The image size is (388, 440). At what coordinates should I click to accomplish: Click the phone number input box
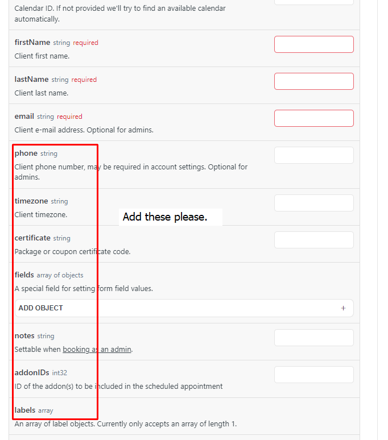click(314, 155)
